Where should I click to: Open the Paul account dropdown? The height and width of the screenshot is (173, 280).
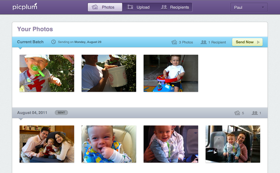[x=249, y=7]
